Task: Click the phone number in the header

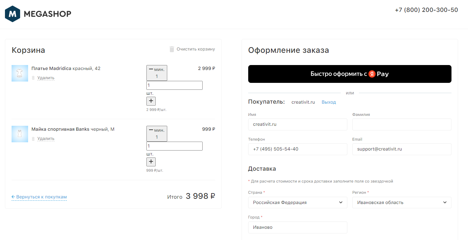Action: 426,10
